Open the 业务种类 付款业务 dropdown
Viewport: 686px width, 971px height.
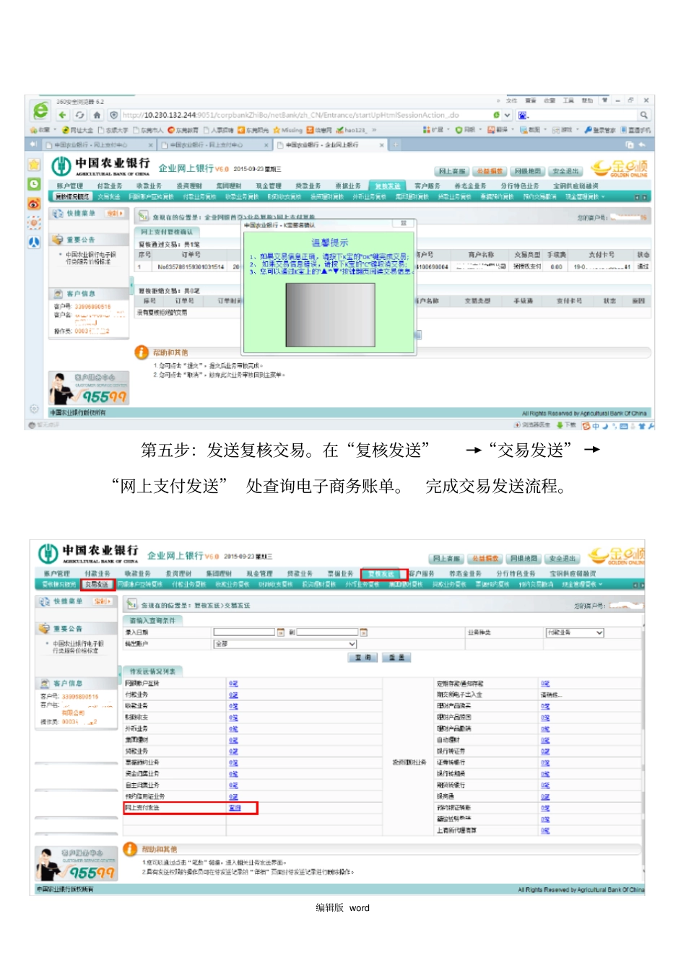pos(575,632)
